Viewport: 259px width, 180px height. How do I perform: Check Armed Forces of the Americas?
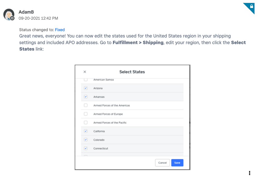pyautogui.click(x=86, y=105)
